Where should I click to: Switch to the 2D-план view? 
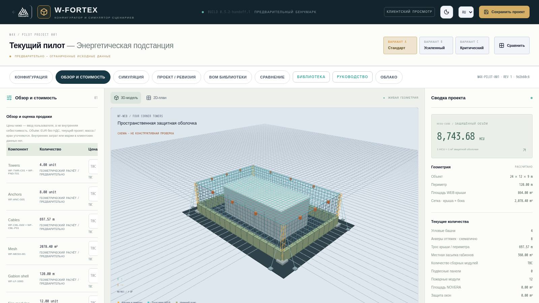pos(156,98)
